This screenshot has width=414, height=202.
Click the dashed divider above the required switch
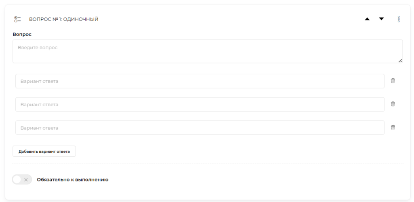tap(207, 164)
